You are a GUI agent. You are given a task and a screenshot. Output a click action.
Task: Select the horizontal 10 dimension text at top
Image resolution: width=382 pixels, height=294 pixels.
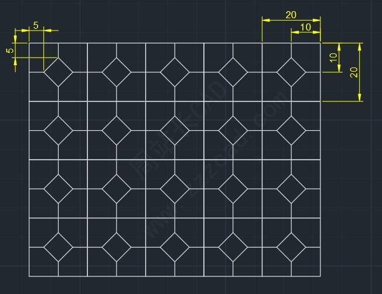click(x=305, y=28)
